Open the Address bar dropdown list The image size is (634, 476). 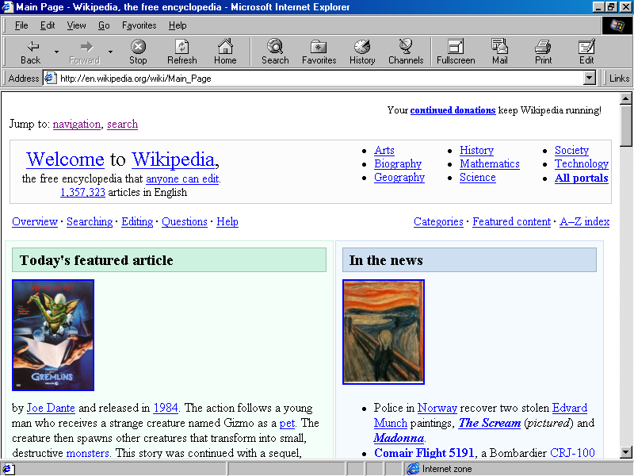[590, 78]
